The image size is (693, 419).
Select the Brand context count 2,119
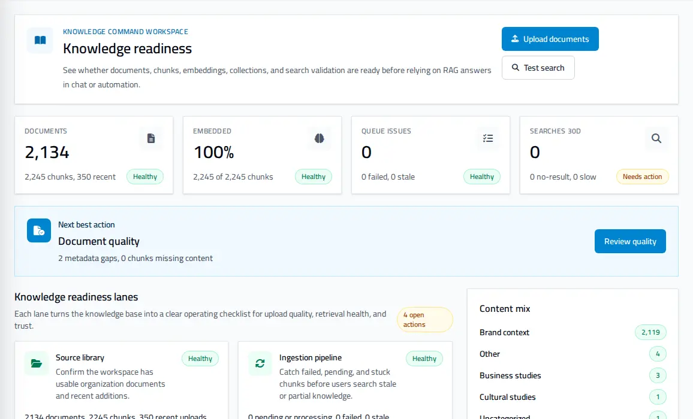[650, 332]
